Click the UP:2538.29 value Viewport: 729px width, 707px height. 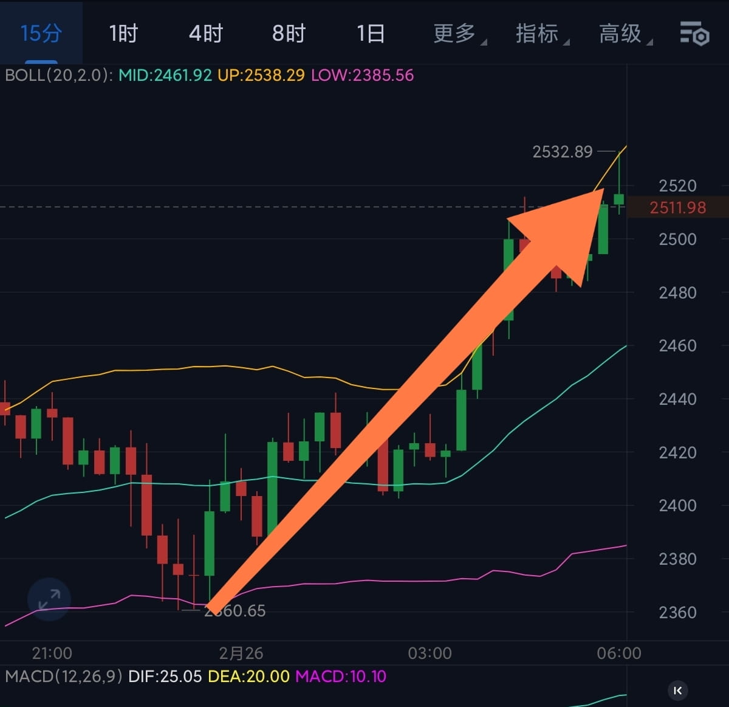261,75
